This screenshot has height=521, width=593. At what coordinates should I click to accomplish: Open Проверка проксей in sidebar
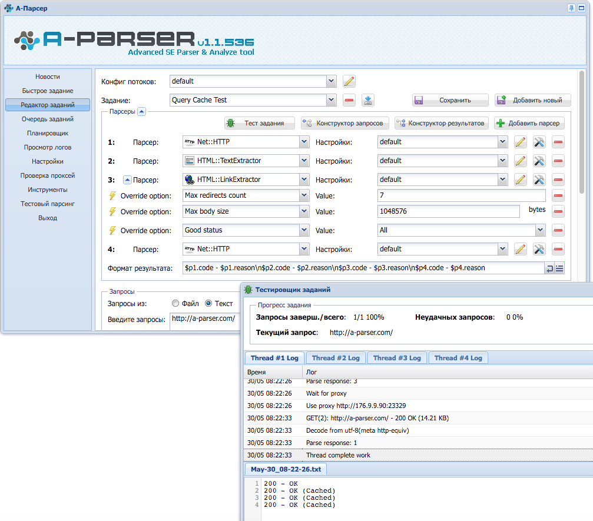[48, 175]
